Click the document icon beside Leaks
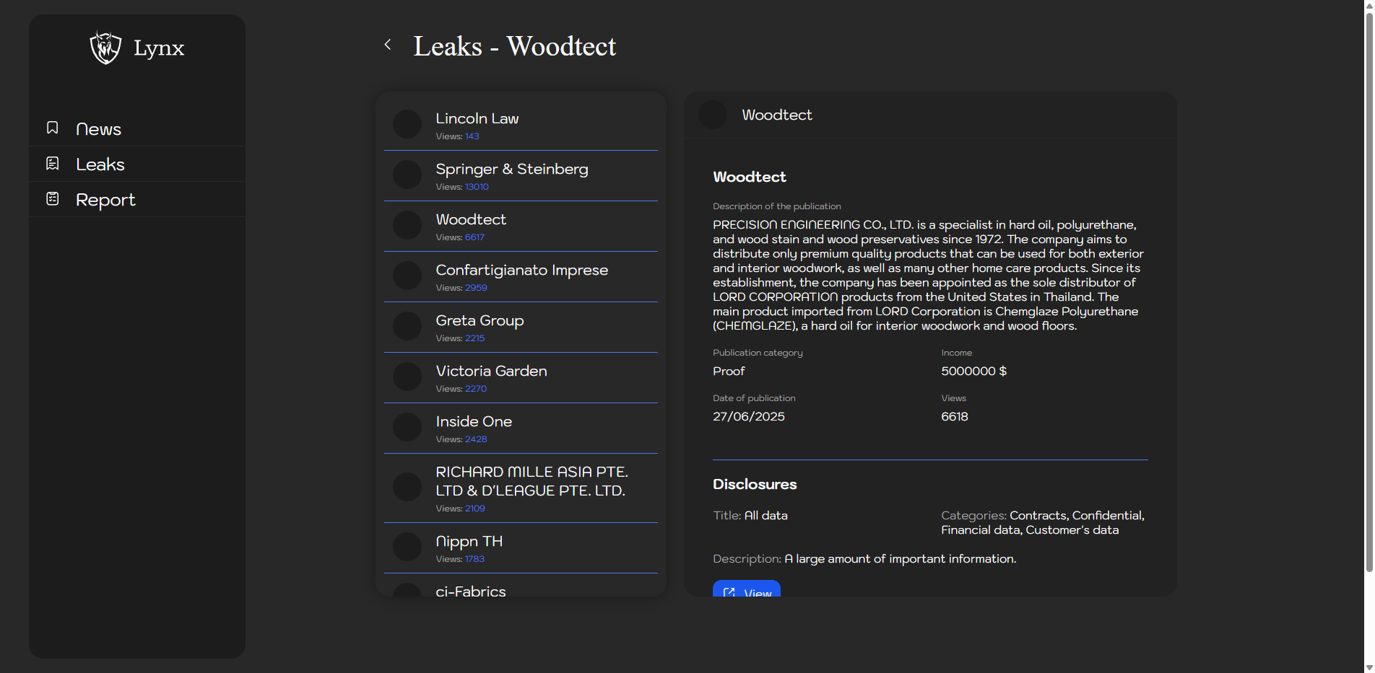Image resolution: width=1375 pixels, height=673 pixels. coord(53,164)
